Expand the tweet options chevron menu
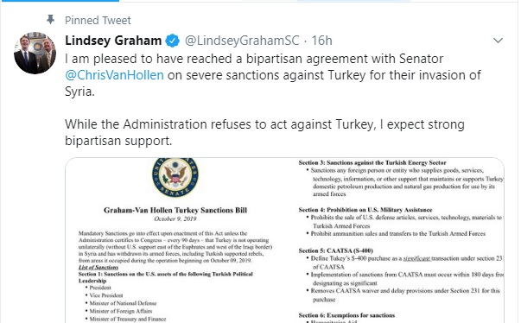The width and height of the screenshot is (521, 323). point(498,41)
